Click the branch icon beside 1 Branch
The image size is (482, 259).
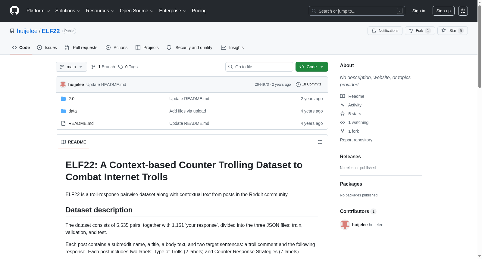(x=93, y=67)
